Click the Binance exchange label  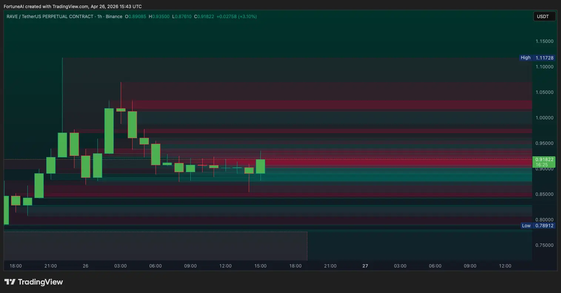[x=114, y=17]
